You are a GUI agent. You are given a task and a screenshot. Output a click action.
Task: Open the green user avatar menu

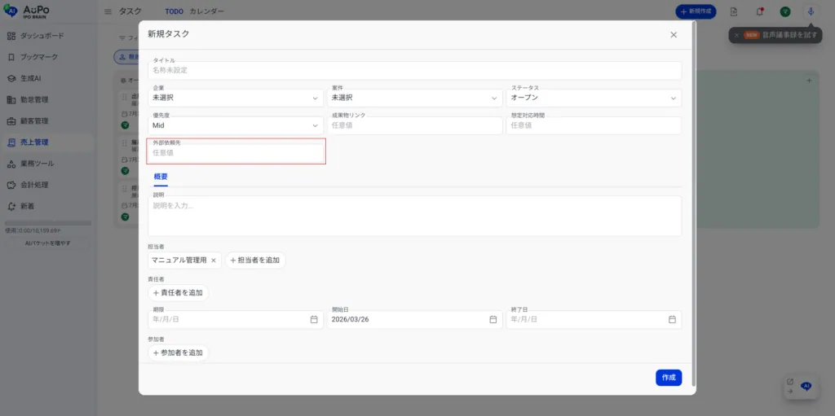785,11
